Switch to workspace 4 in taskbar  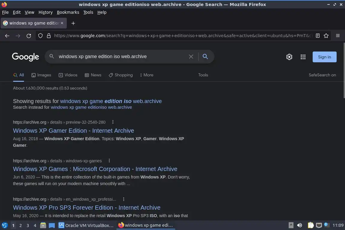35,226
